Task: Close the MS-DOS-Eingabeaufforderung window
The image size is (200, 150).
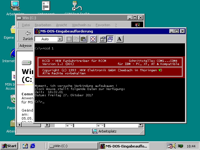Action: (x=182, y=31)
